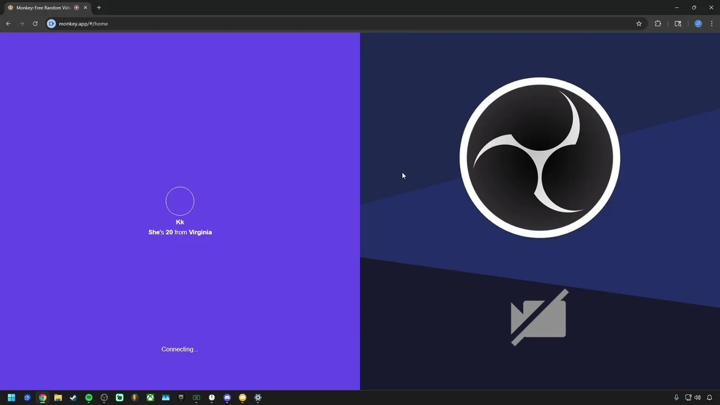The image size is (720, 405).
Task: Click the name Kk
Action: (x=180, y=222)
